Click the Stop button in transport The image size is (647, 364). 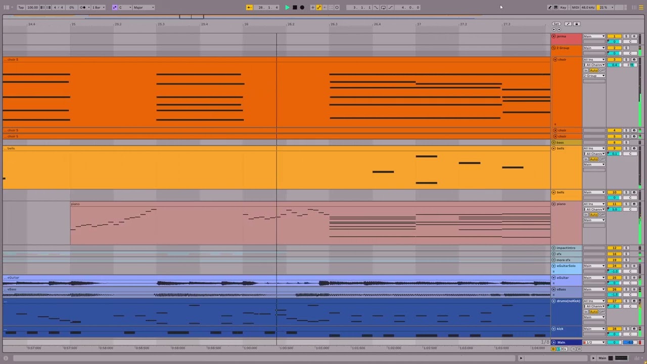[295, 8]
